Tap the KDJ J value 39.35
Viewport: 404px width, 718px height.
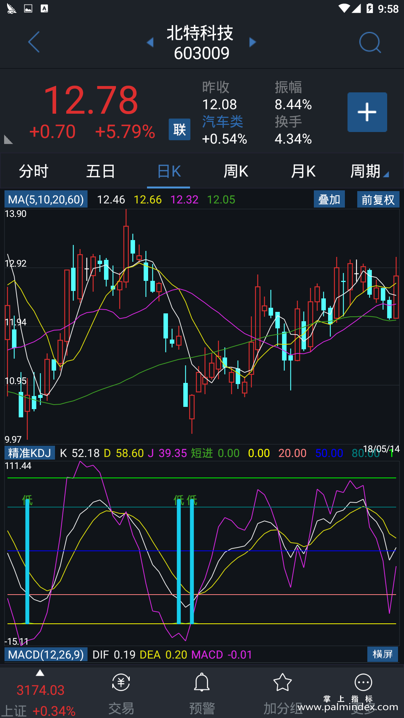[x=173, y=453]
